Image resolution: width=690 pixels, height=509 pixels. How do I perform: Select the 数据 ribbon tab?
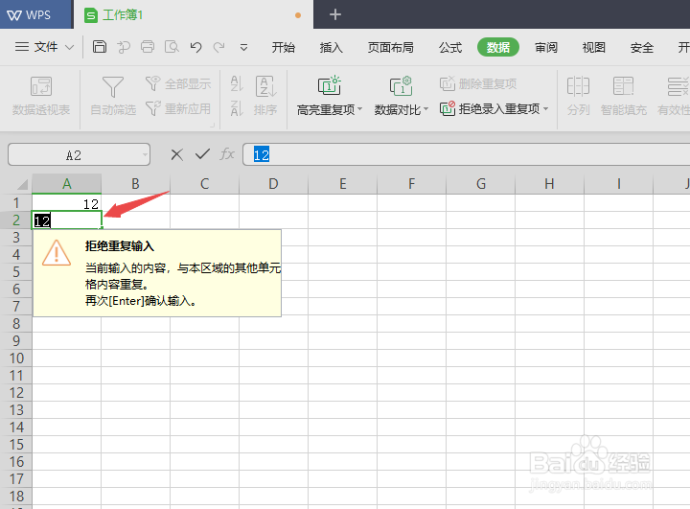[x=498, y=47]
